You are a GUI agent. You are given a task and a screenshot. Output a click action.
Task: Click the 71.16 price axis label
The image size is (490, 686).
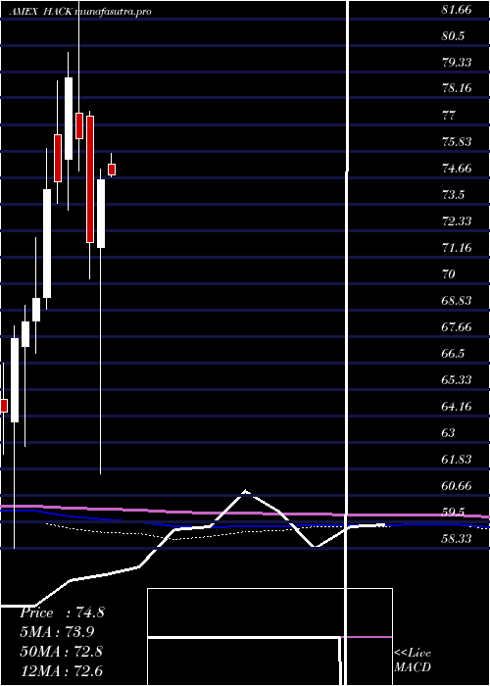pyautogui.click(x=457, y=248)
